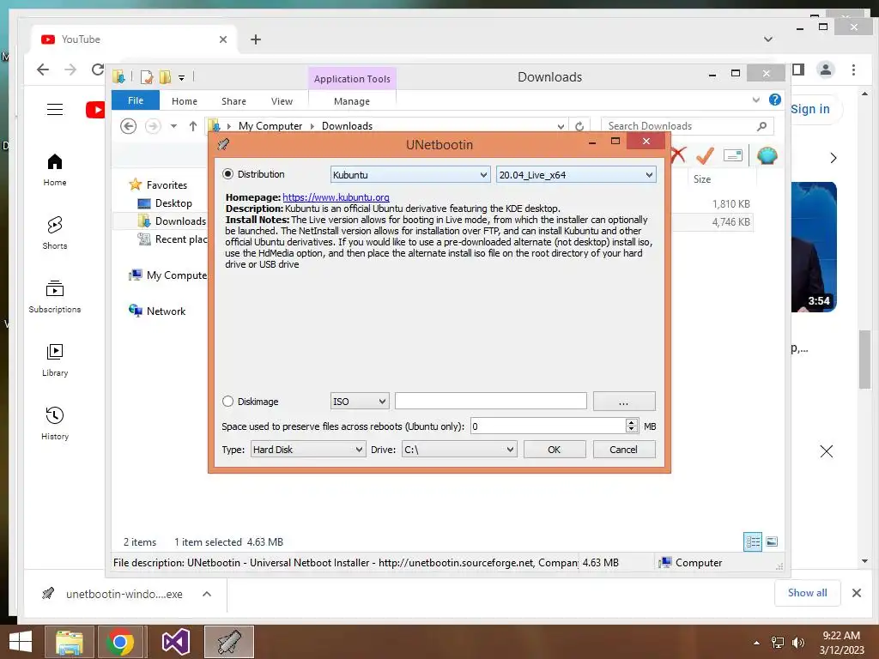This screenshot has height=659, width=879.
Task: Click the orange checkmark ribbon icon
Action: (705, 155)
